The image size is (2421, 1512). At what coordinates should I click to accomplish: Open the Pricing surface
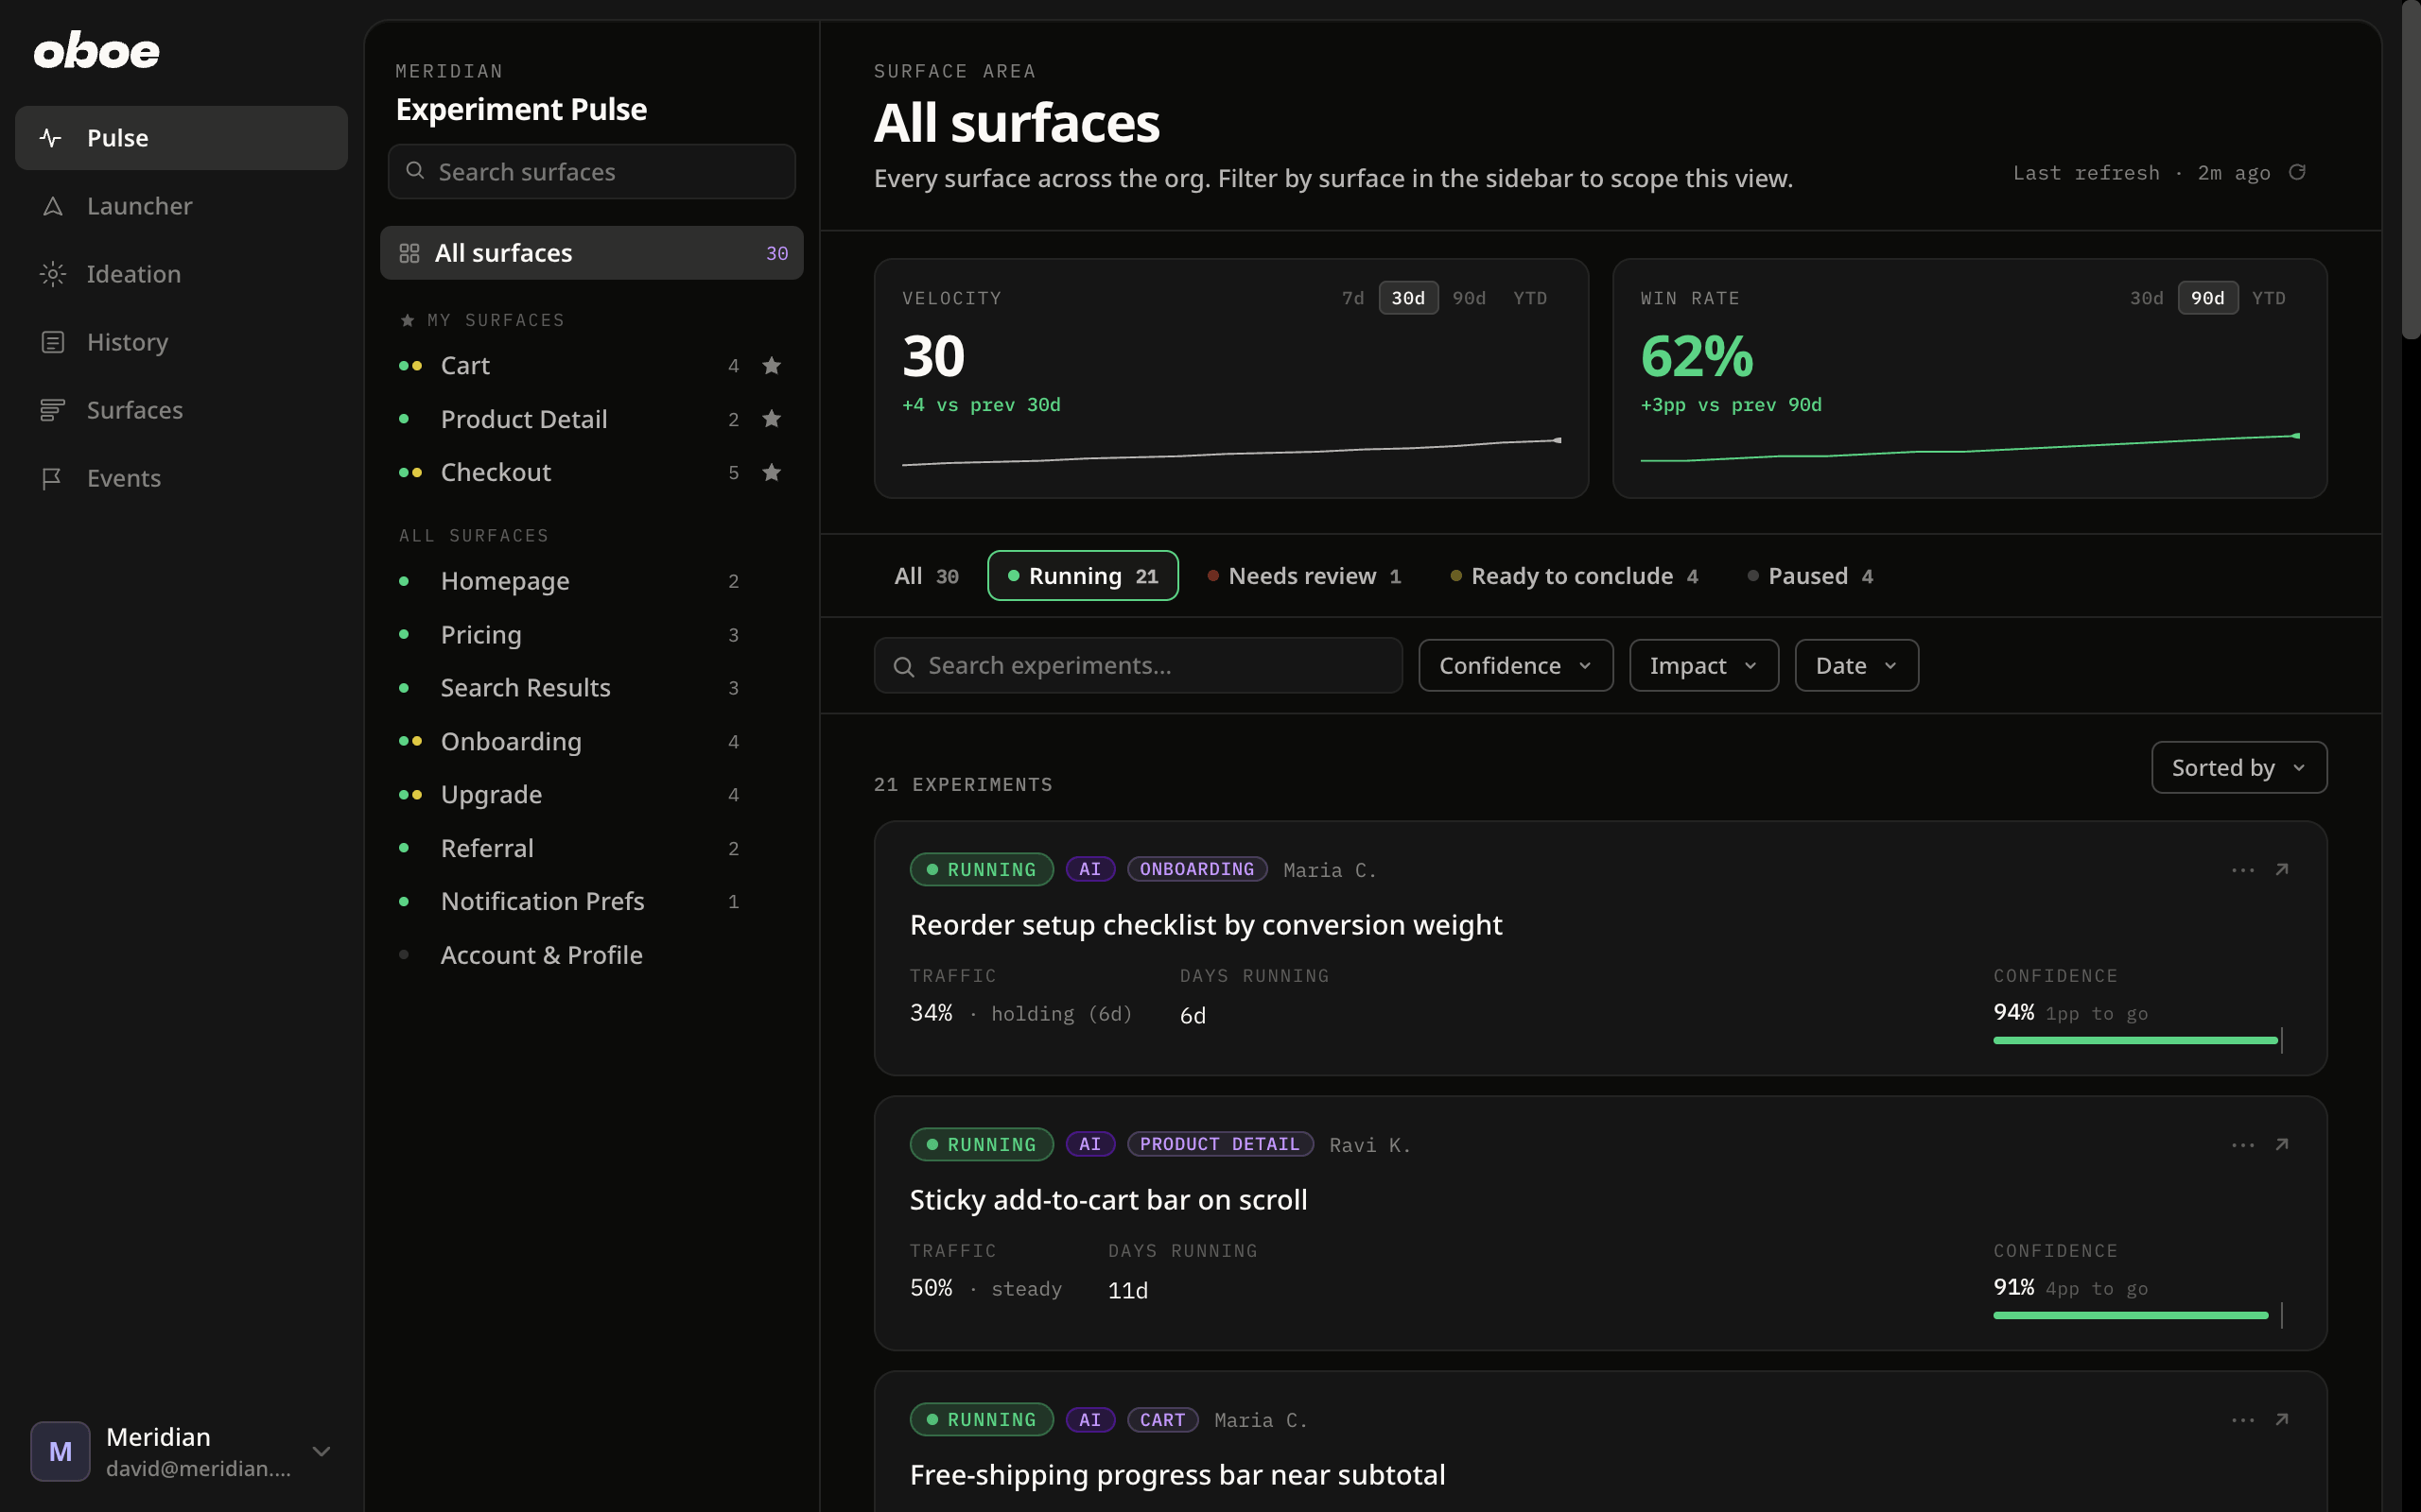click(591, 635)
